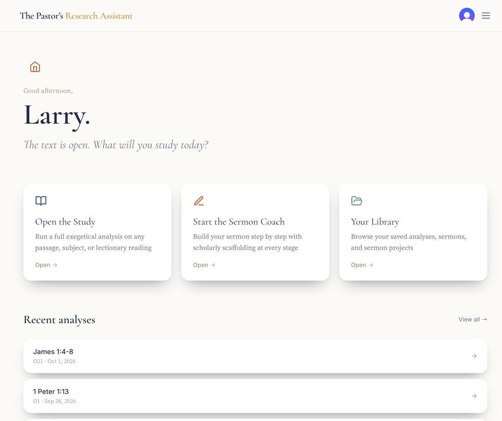Open link under Start the Sermon Coach
Image resolution: width=502 pixels, height=421 pixels.
coord(204,265)
